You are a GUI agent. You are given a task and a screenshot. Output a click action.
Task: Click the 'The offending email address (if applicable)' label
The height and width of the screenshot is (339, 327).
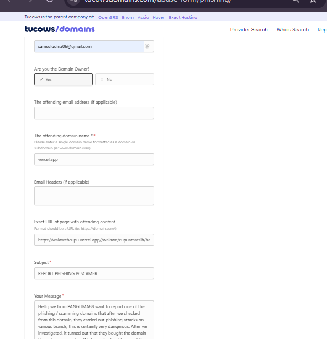pos(76,102)
